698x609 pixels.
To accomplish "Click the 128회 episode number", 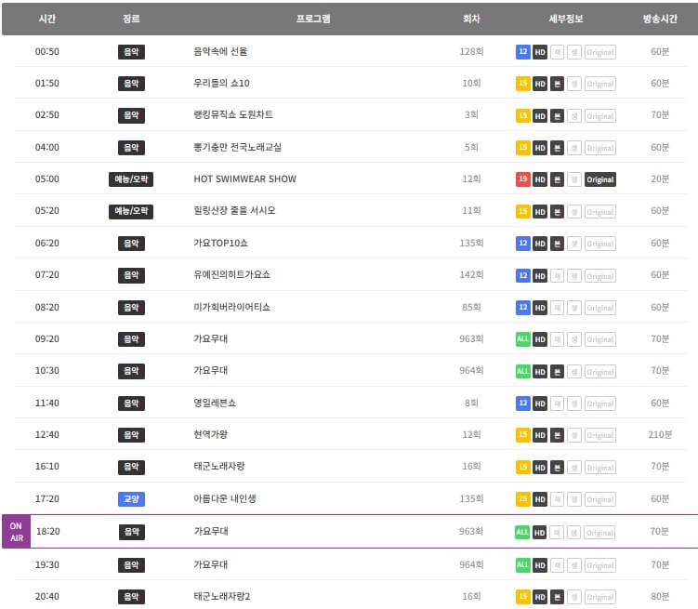I will coord(471,52).
